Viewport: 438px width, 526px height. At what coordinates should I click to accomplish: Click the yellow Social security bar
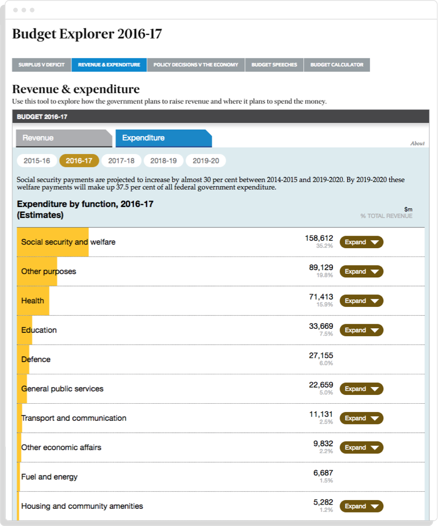pyautogui.click(x=53, y=242)
